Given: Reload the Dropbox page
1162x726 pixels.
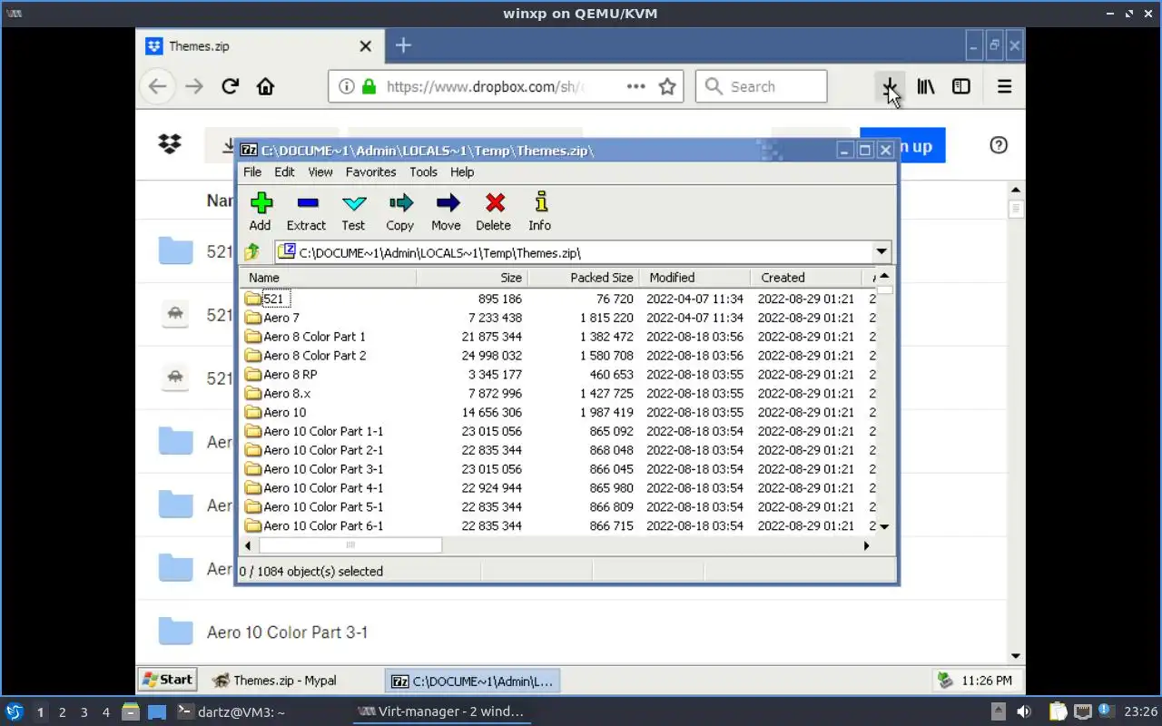Looking at the screenshot, I should (230, 86).
